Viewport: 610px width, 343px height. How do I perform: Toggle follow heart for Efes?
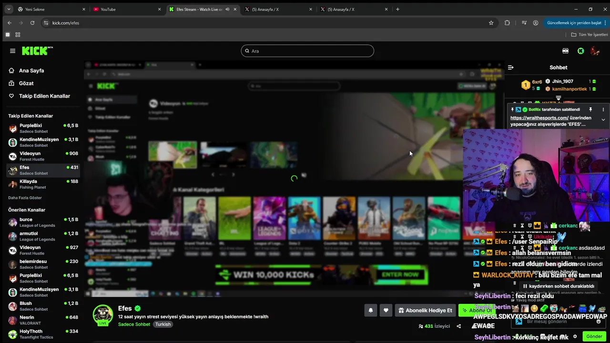(386, 311)
